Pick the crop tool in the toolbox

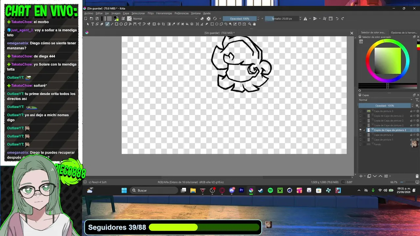point(163,24)
